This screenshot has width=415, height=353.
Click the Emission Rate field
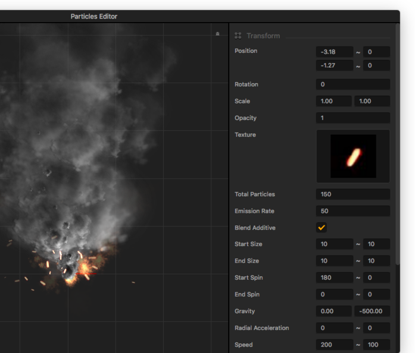tap(353, 211)
